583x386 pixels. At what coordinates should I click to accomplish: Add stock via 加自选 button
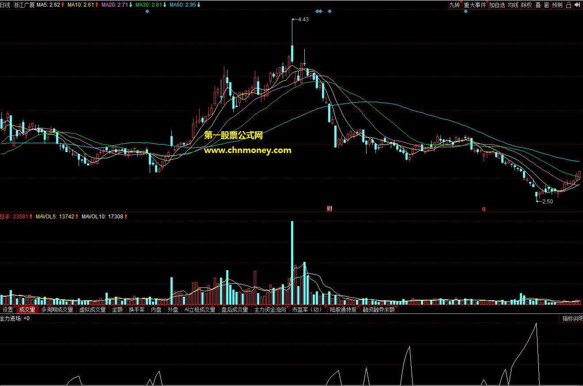click(x=497, y=5)
